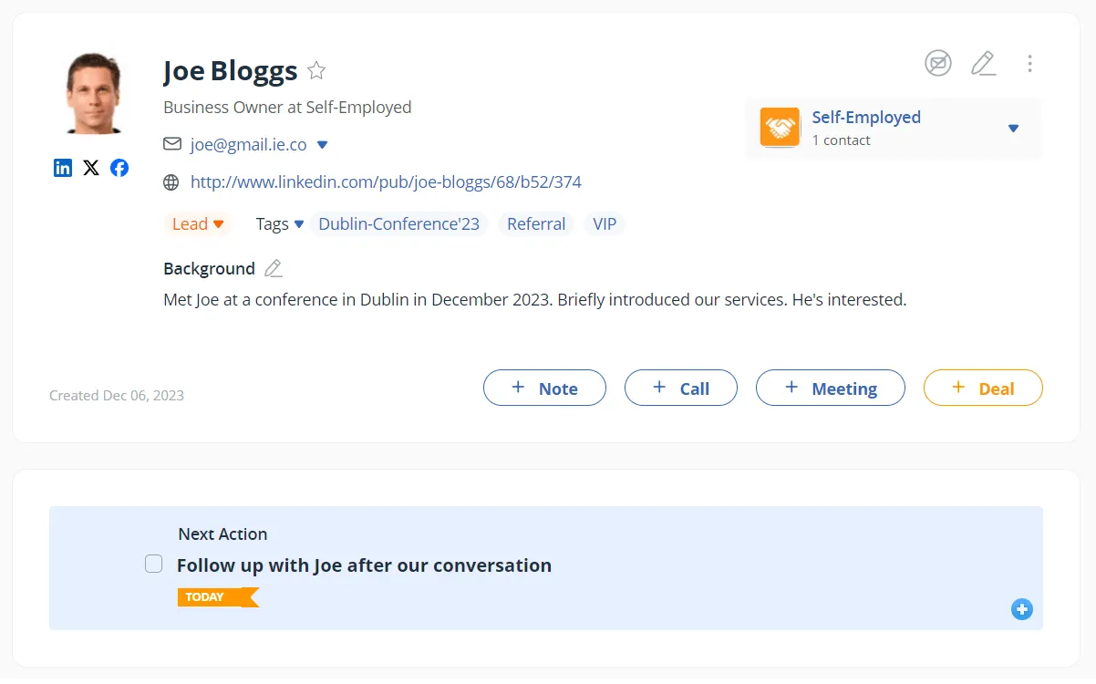Viewport: 1096px width, 684px height.
Task: Edit the Background text with pencil icon
Action: point(274,268)
